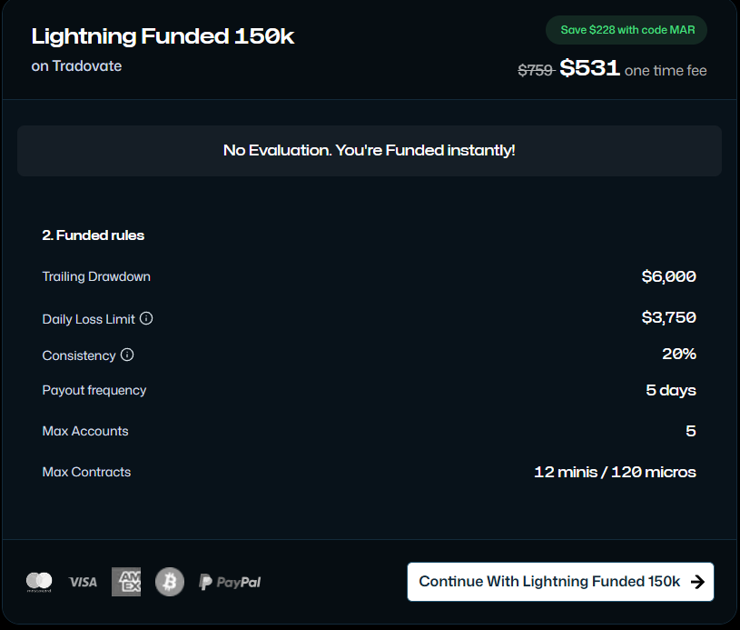
Task: Click the "on Tradovate" subtitle
Action: click(x=76, y=65)
